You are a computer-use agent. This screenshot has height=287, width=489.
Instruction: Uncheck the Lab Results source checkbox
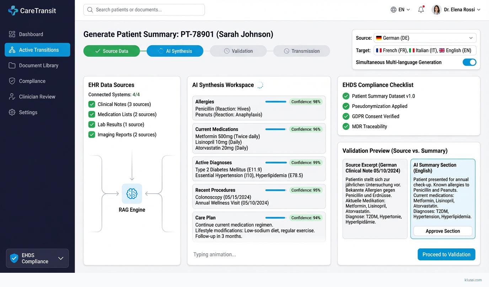tap(92, 125)
